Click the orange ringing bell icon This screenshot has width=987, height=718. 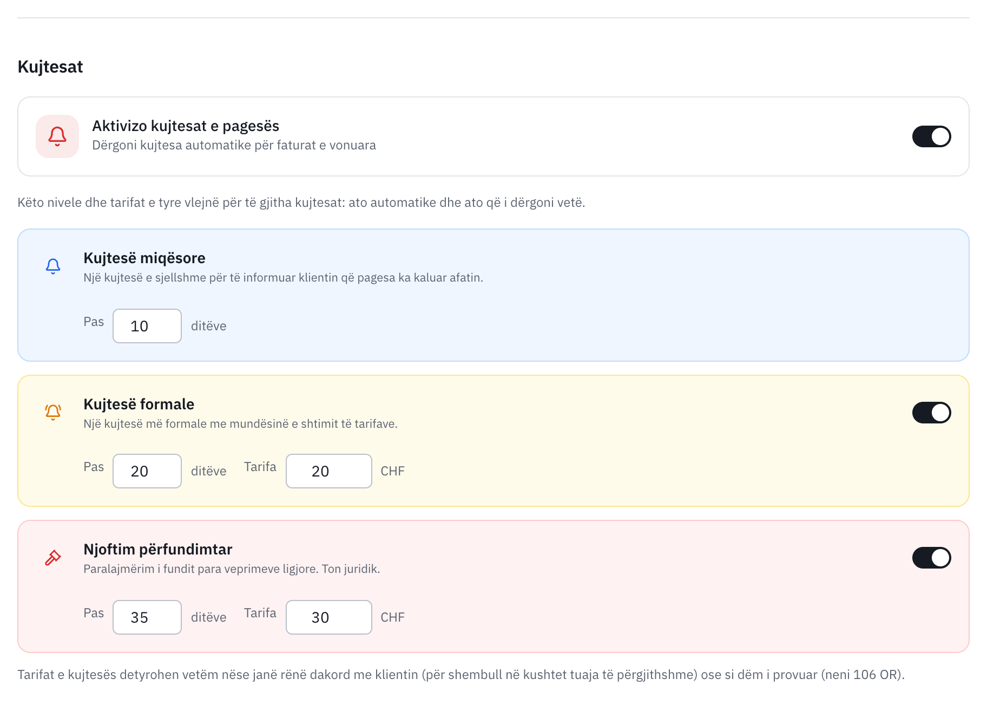(x=53, y=412)
